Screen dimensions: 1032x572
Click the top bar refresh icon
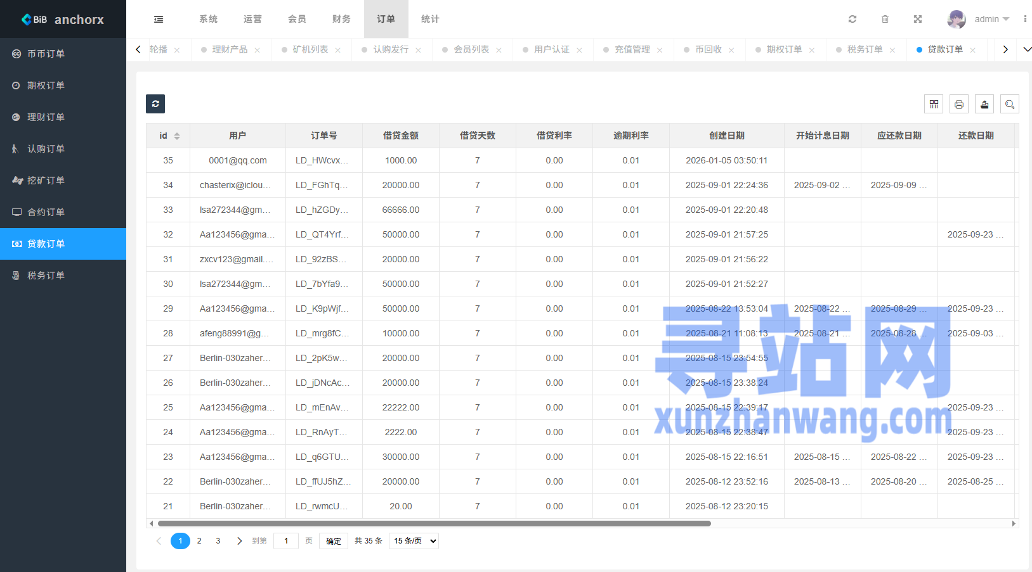852,19
